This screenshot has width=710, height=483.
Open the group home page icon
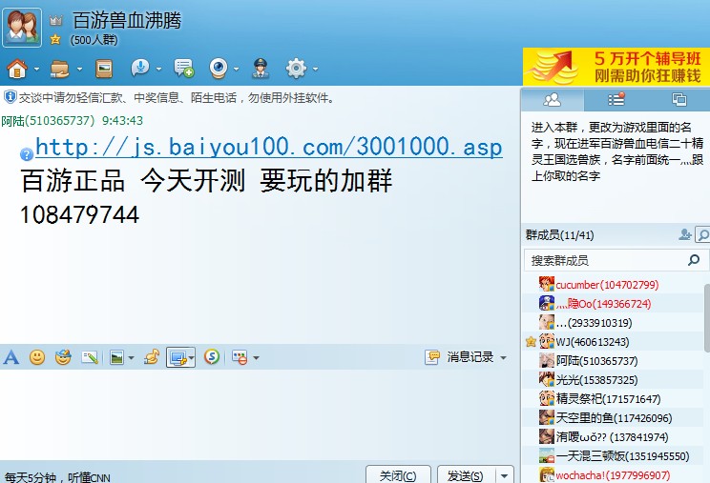(x=16, y=69)
